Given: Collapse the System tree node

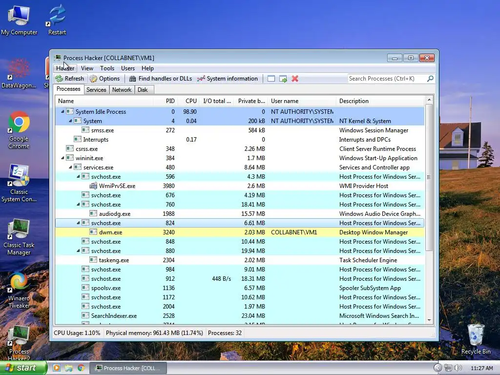Looking at the screenshot, I should coord(70,121).
